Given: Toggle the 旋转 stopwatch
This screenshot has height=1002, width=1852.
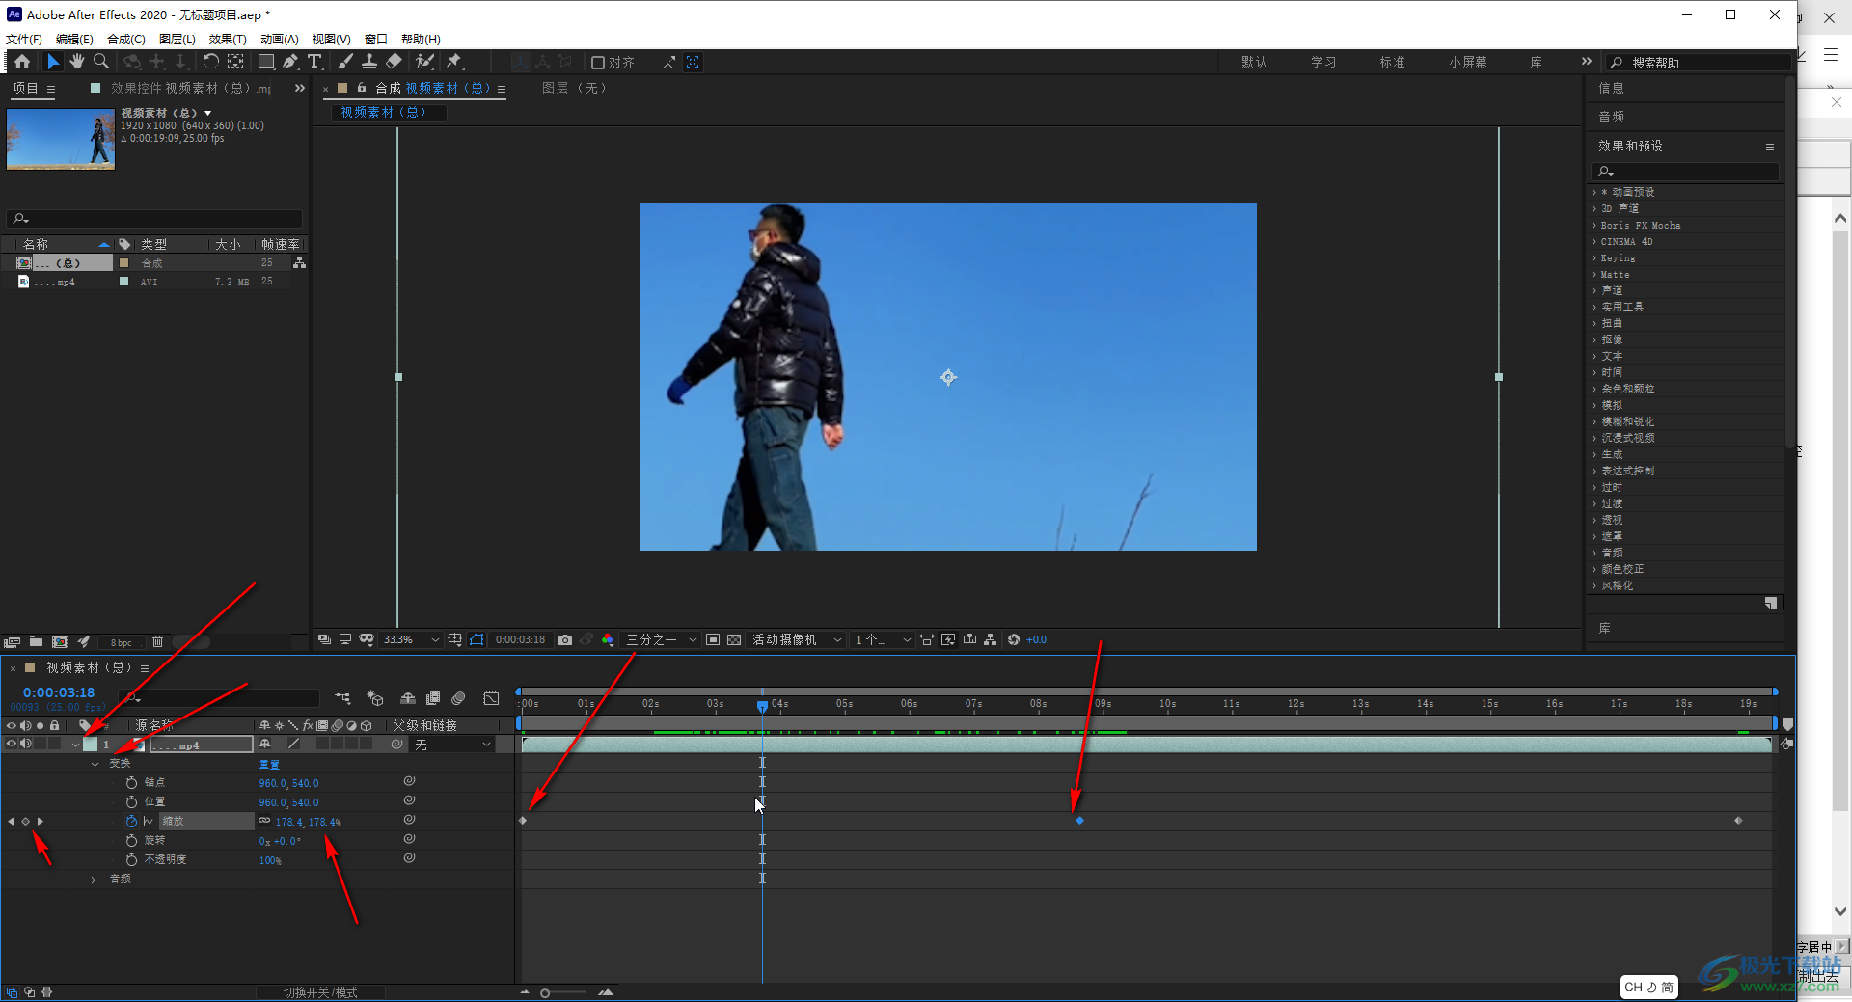Looking at the screenshot, I should point(131,841).
